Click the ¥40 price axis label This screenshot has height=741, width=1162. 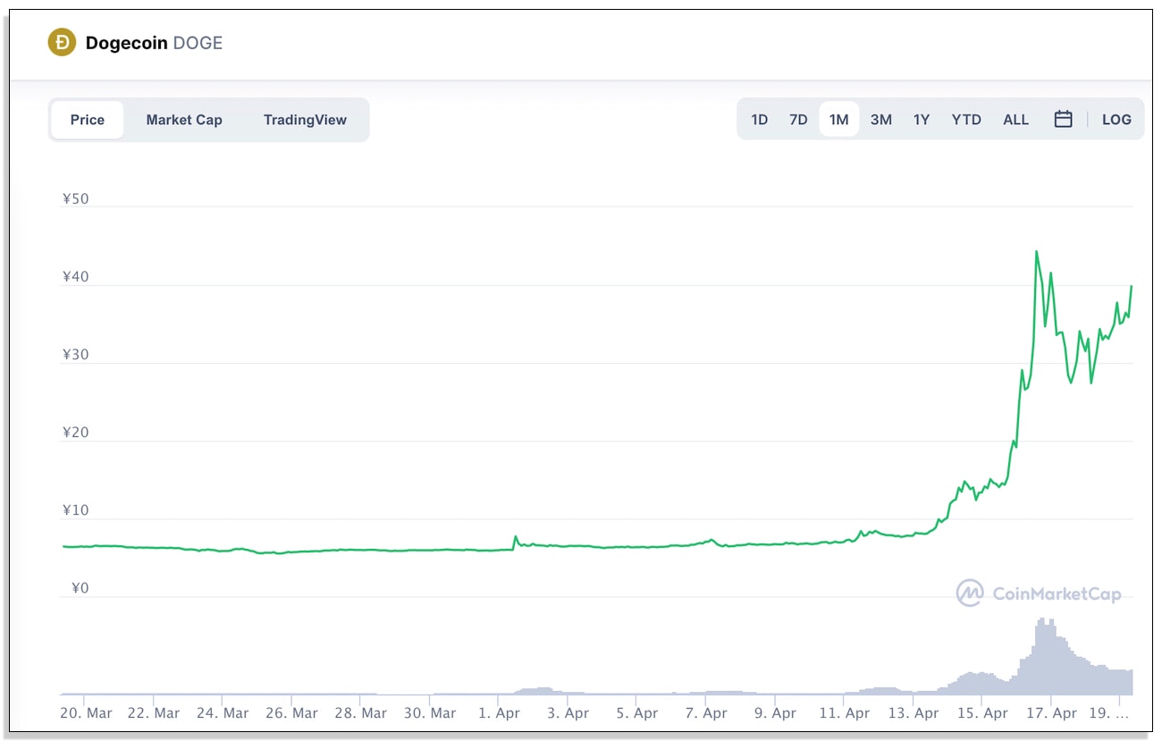[76, 277]
